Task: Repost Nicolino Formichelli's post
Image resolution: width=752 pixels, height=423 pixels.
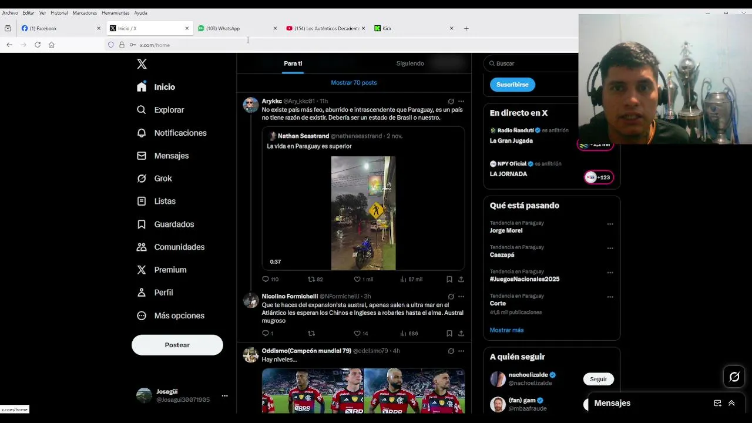Action: pos(311,333)
